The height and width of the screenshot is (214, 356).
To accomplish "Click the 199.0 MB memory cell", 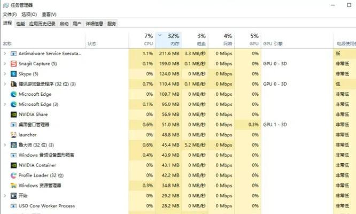I will [x=169, y=64].
